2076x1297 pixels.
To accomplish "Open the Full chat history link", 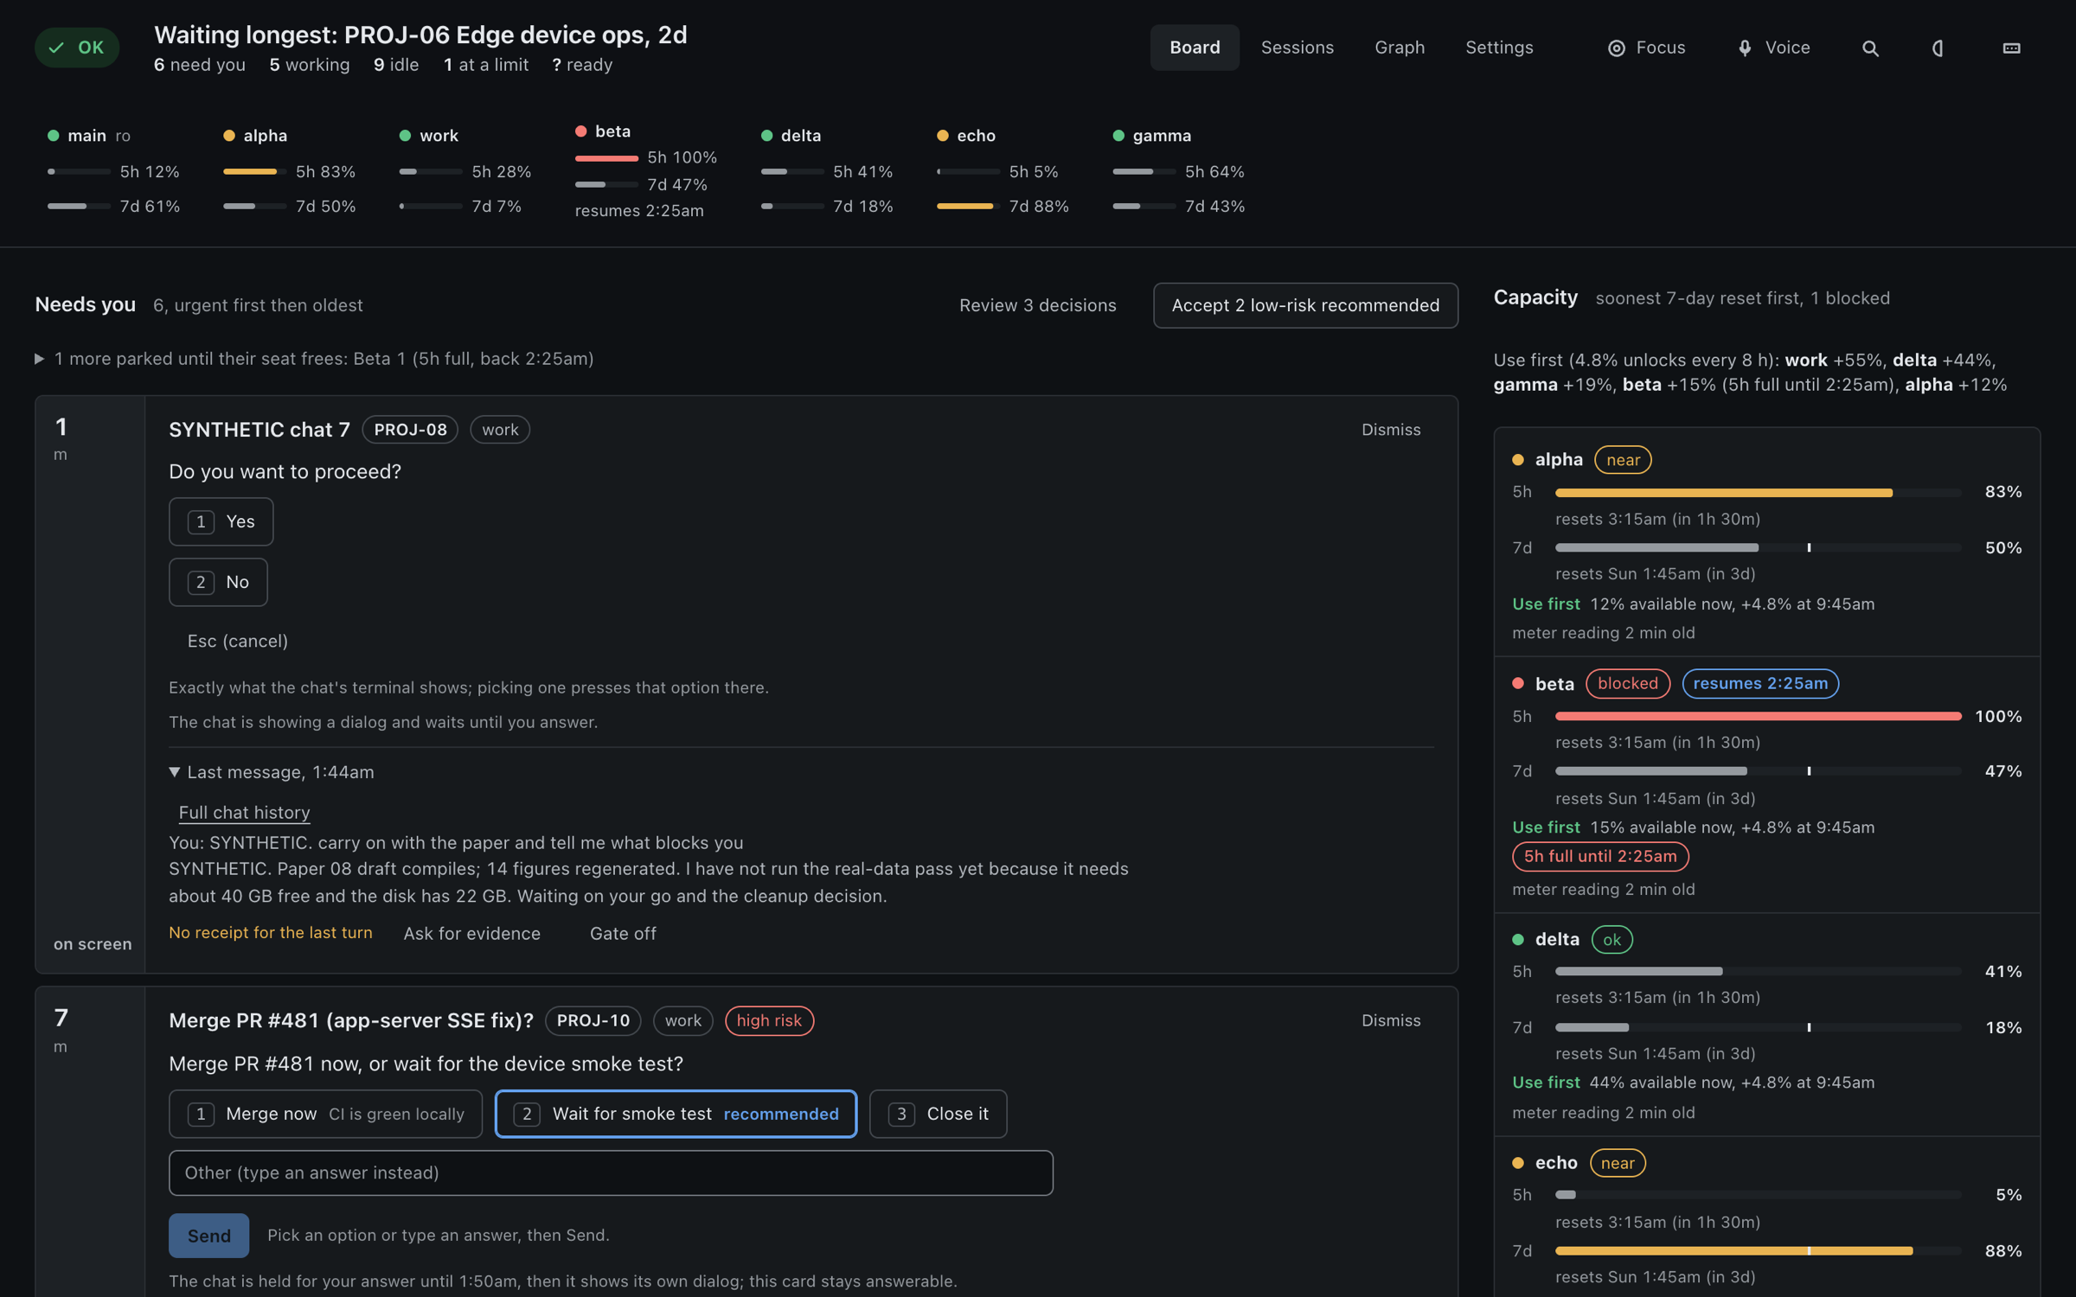I will 244,812.
